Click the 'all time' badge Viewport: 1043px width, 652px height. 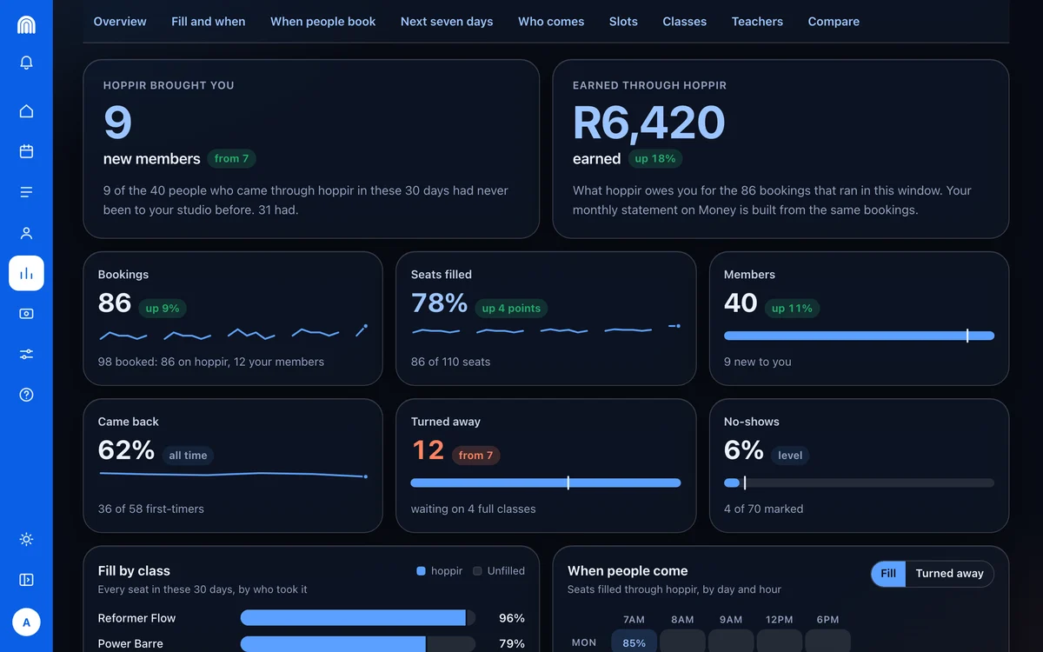188,455
